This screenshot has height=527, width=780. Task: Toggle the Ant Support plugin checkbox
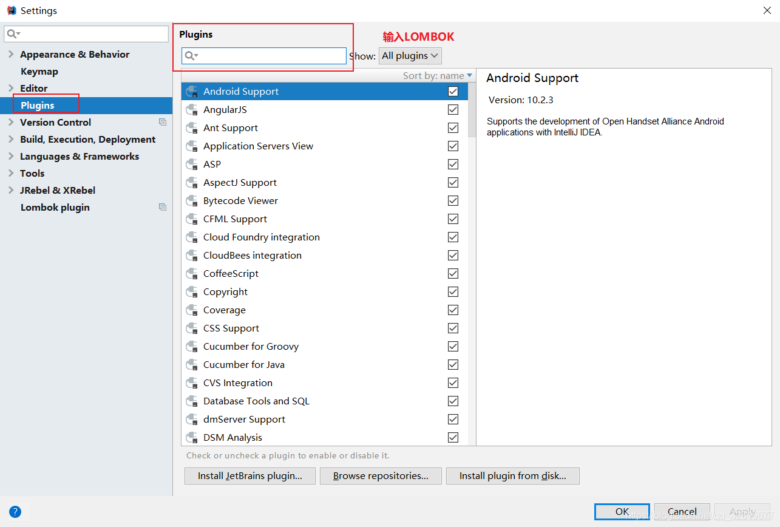click(x=453, y=127)
